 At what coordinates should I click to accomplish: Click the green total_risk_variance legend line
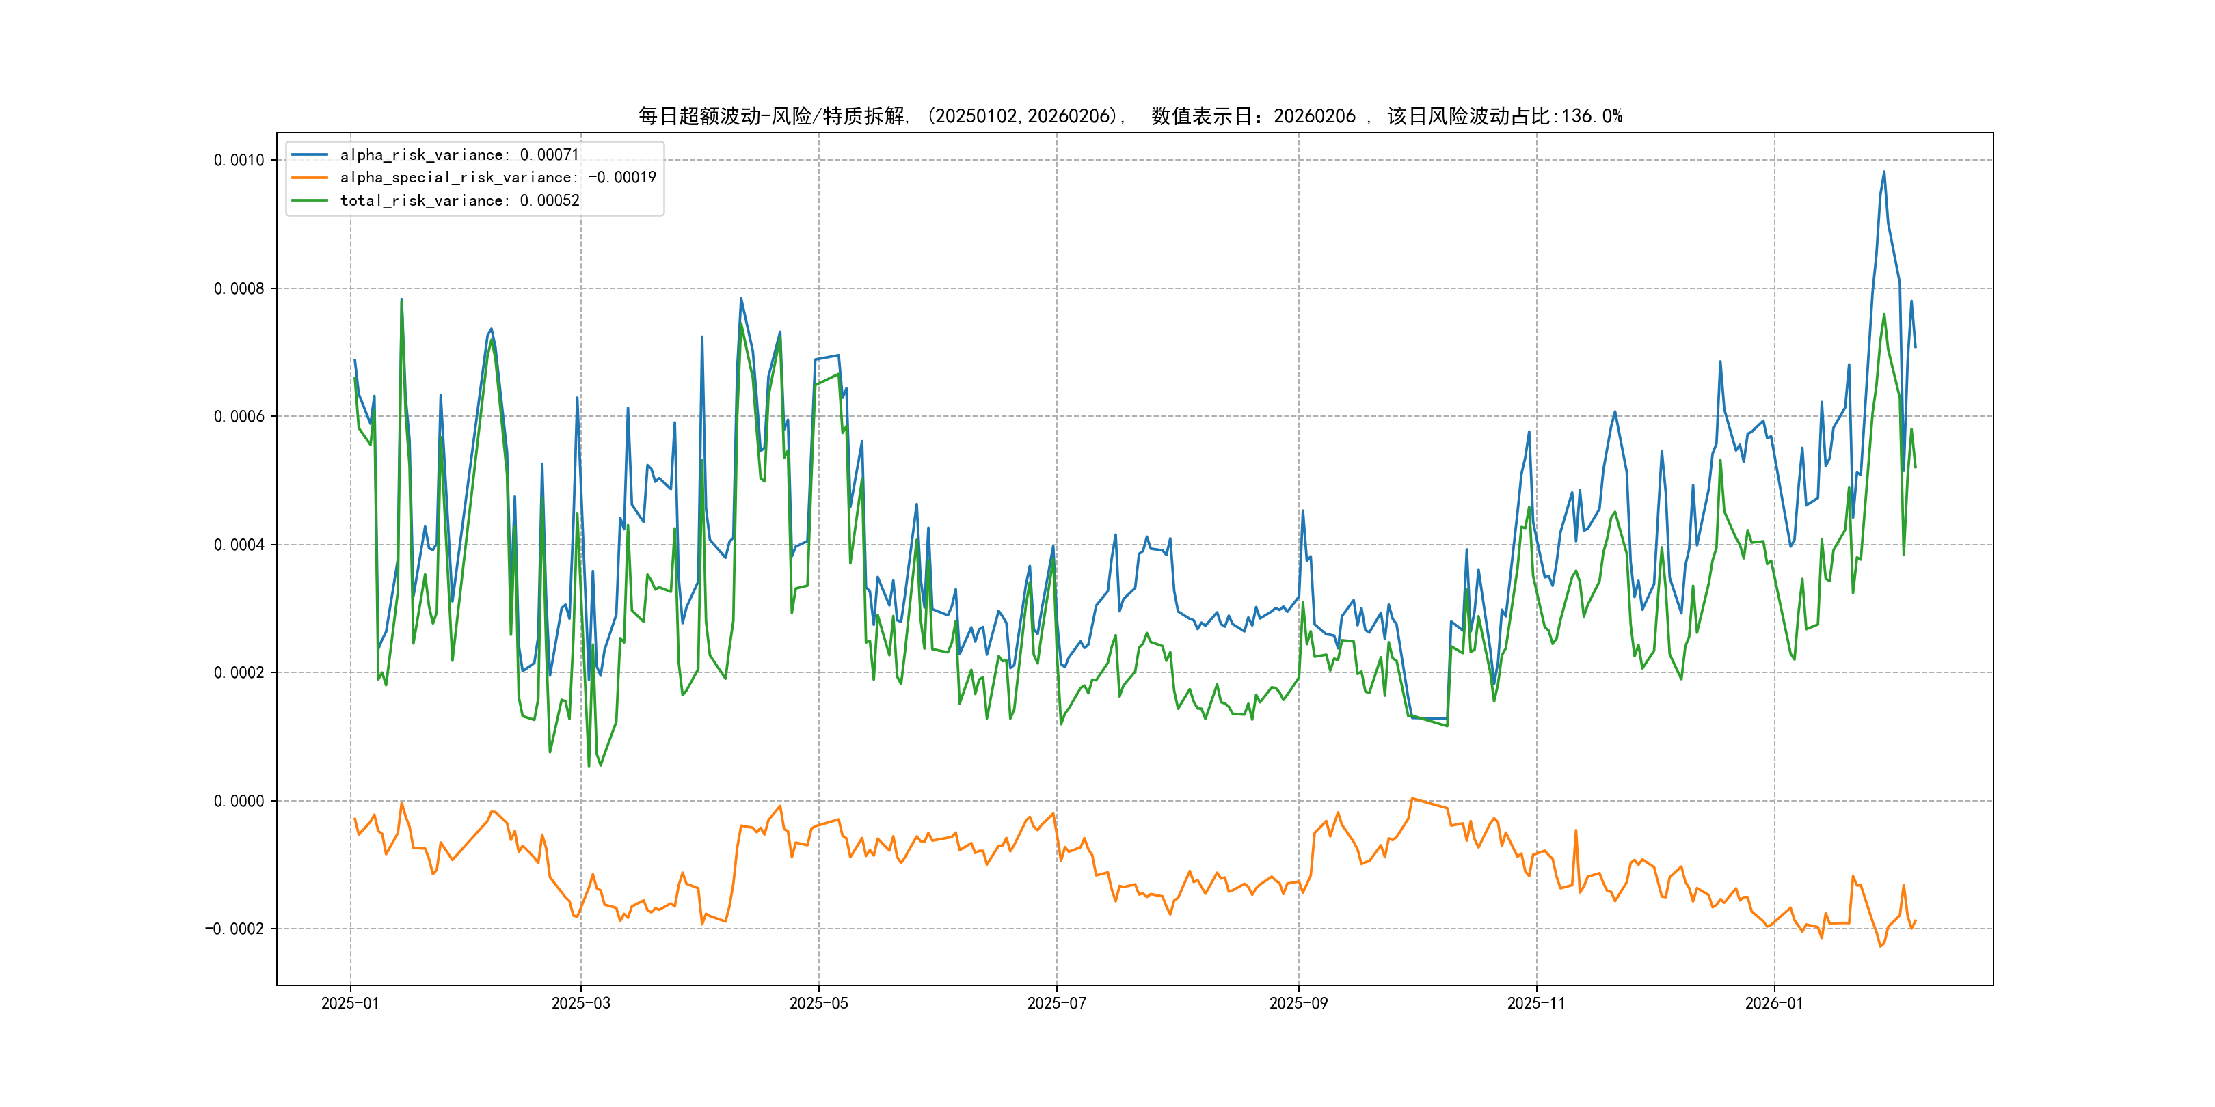310,200
